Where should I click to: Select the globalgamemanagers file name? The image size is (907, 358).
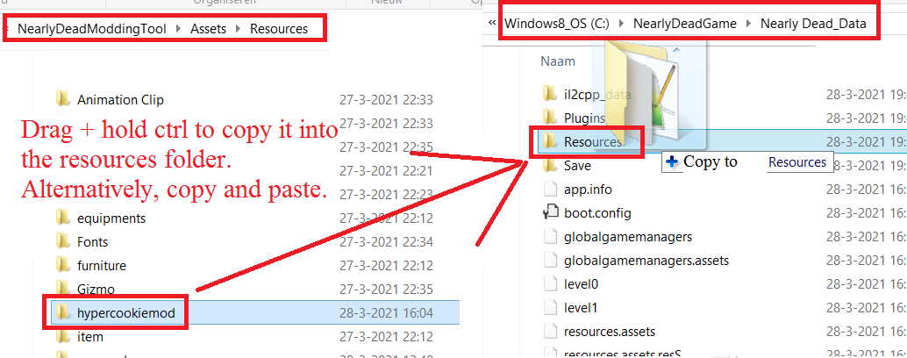[x=627, y=237]
